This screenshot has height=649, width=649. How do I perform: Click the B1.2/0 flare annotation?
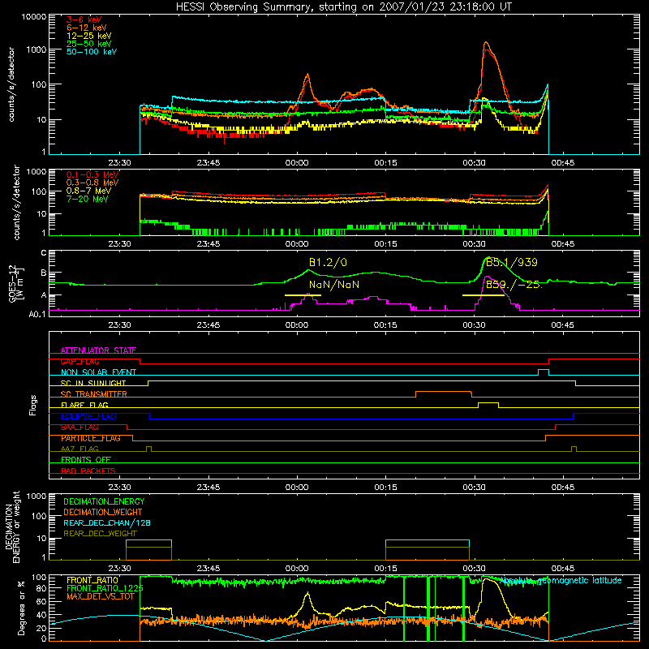click(328, 262)
